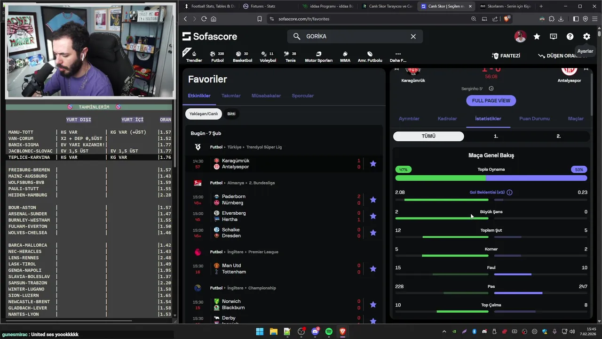
Task: Toggle favorite star for Norwich-Blackburn
Action: coord(373,305)
